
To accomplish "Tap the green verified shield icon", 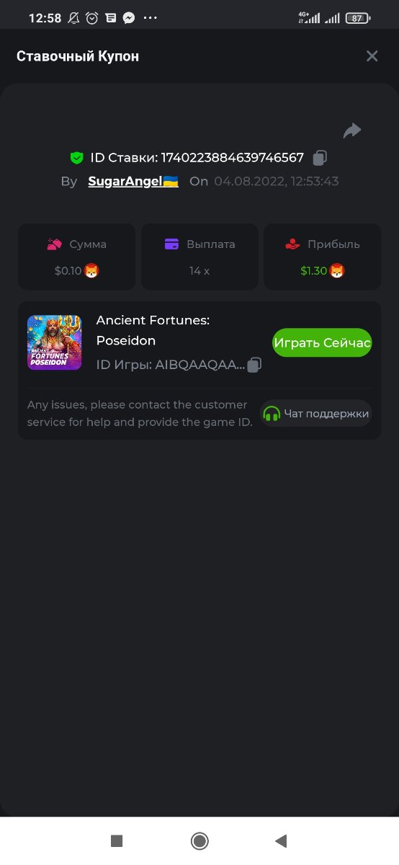I will pos(76,157).
